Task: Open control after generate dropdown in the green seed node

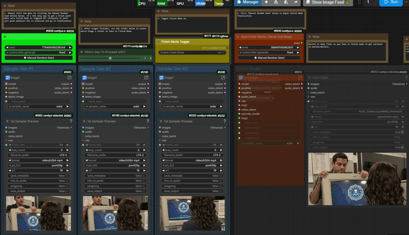Action: coord(39,52)
